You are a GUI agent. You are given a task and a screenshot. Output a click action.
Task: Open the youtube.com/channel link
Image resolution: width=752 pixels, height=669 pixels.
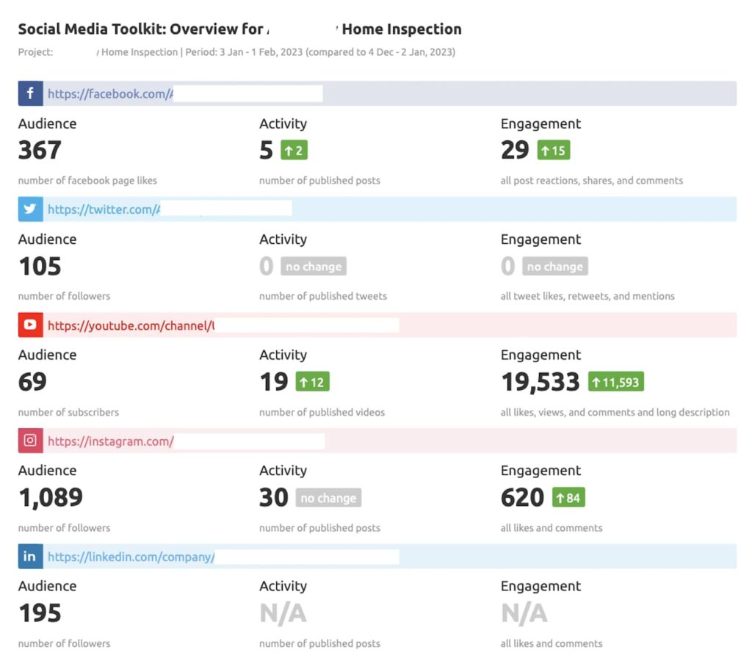(x=131, y=325)
